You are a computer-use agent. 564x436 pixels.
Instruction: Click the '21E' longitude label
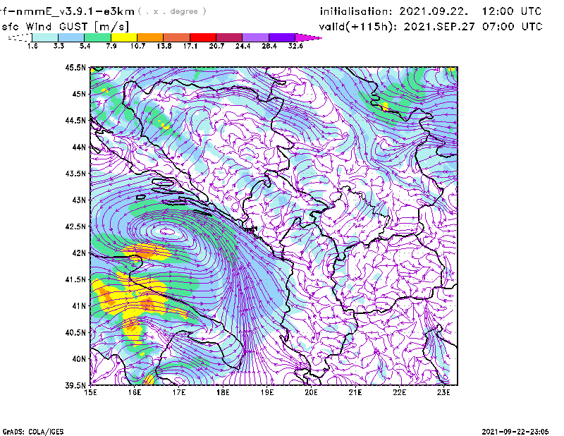coord(355,392)
